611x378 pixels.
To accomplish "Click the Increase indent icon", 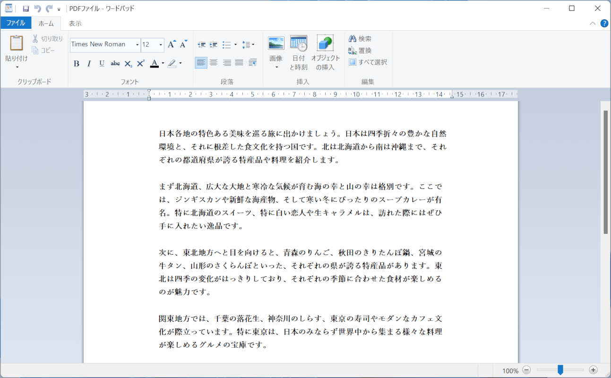I will (x=214, y=44).
